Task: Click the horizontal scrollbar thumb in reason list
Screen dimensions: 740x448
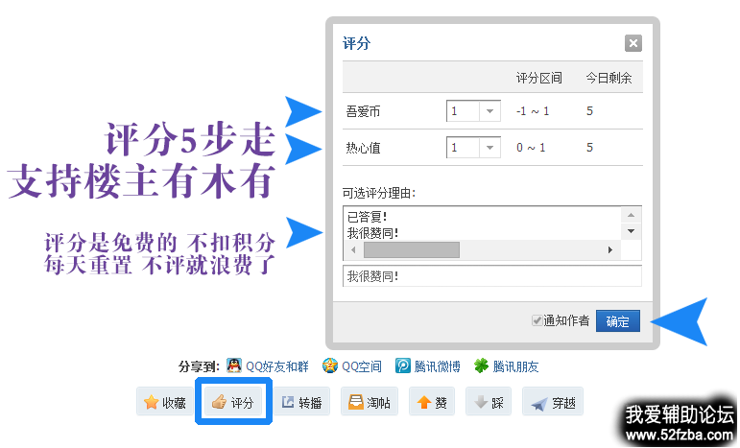Action: tap(412, 250)
